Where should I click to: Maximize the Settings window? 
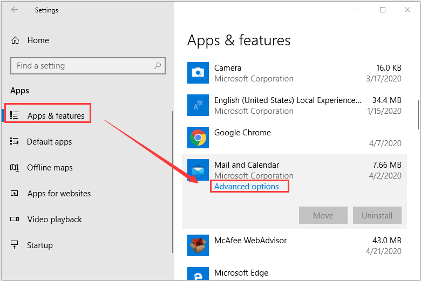383,10
